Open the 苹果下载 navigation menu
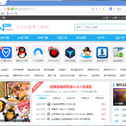 (43, 38)
